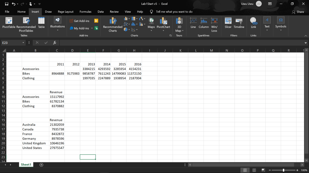
Task: Open the Formulas tab
Action: pos(85,12)
